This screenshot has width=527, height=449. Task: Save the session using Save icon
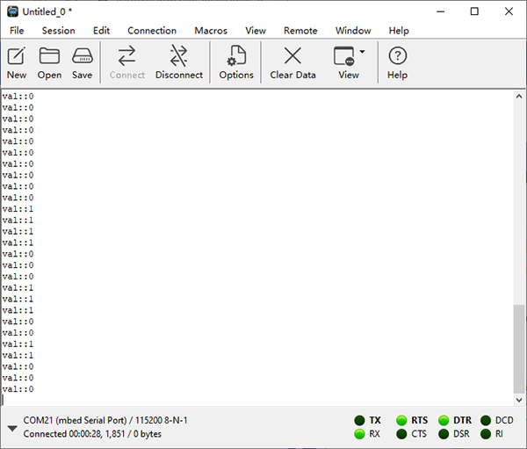tap(82, 63)
